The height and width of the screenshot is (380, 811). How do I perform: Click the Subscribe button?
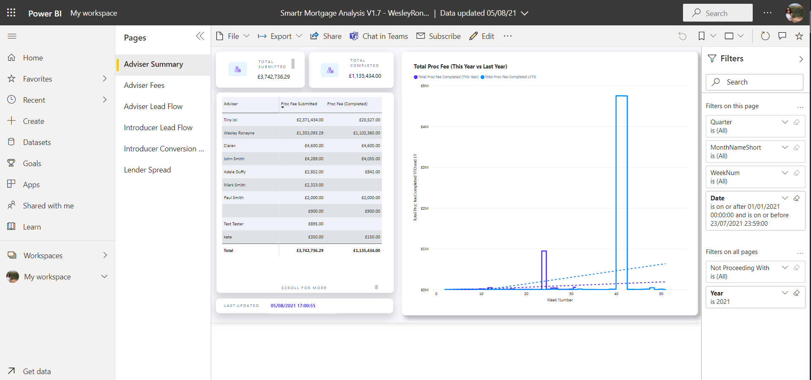coord(438,36)
